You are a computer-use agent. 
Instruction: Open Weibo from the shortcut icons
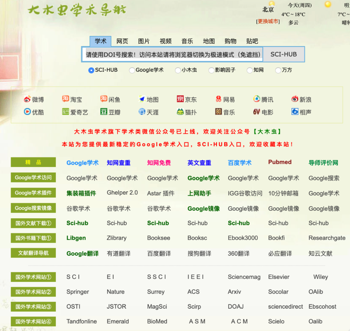click(x=34, y=99)
